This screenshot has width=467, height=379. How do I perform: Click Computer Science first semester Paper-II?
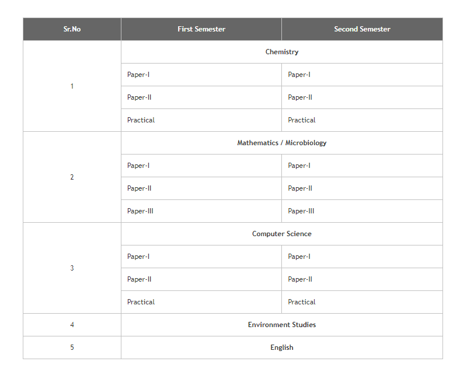(x=140, y=279)
